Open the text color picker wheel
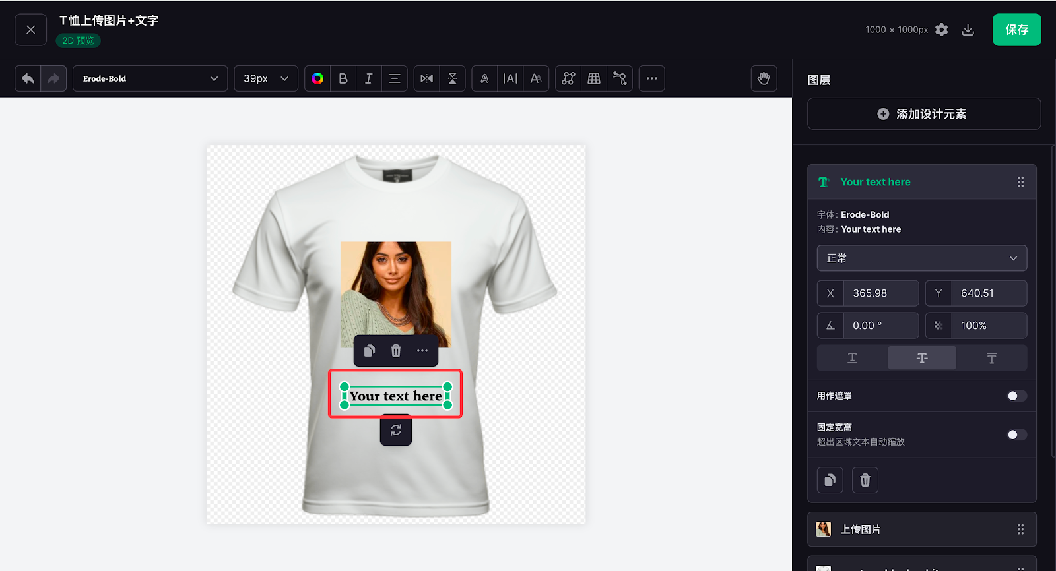 pyautogui.click(x=317, y=78)
